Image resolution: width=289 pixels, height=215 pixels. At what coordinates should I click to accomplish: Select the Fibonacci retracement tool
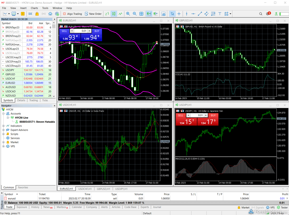click(213, 14)
